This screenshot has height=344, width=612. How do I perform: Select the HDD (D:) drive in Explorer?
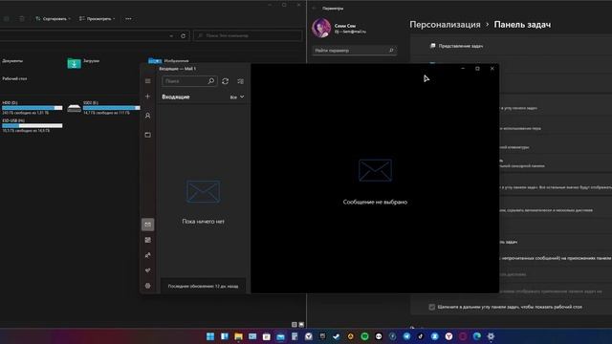click(x=32, y=108)
